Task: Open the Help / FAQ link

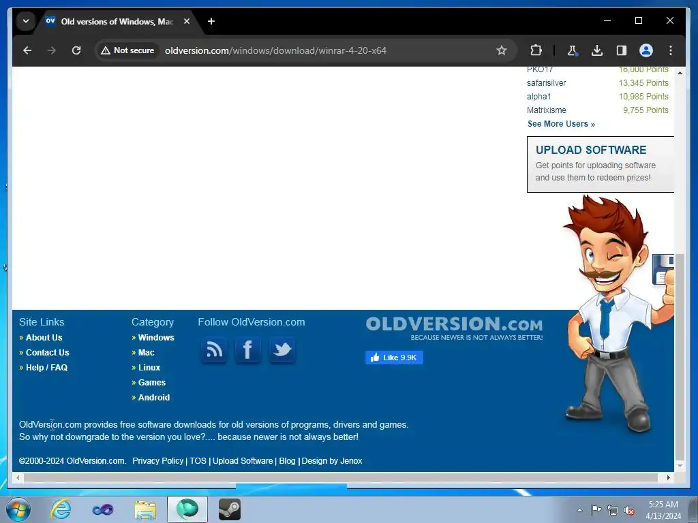Action: (x=46, y=368)
